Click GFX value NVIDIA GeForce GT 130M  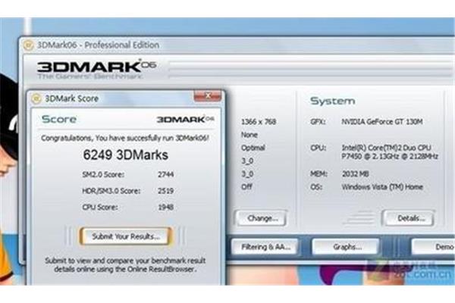pos(382,122)
